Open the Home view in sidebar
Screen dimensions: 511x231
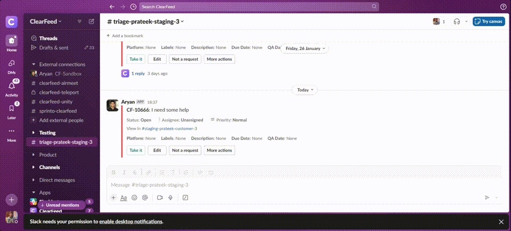11,41
